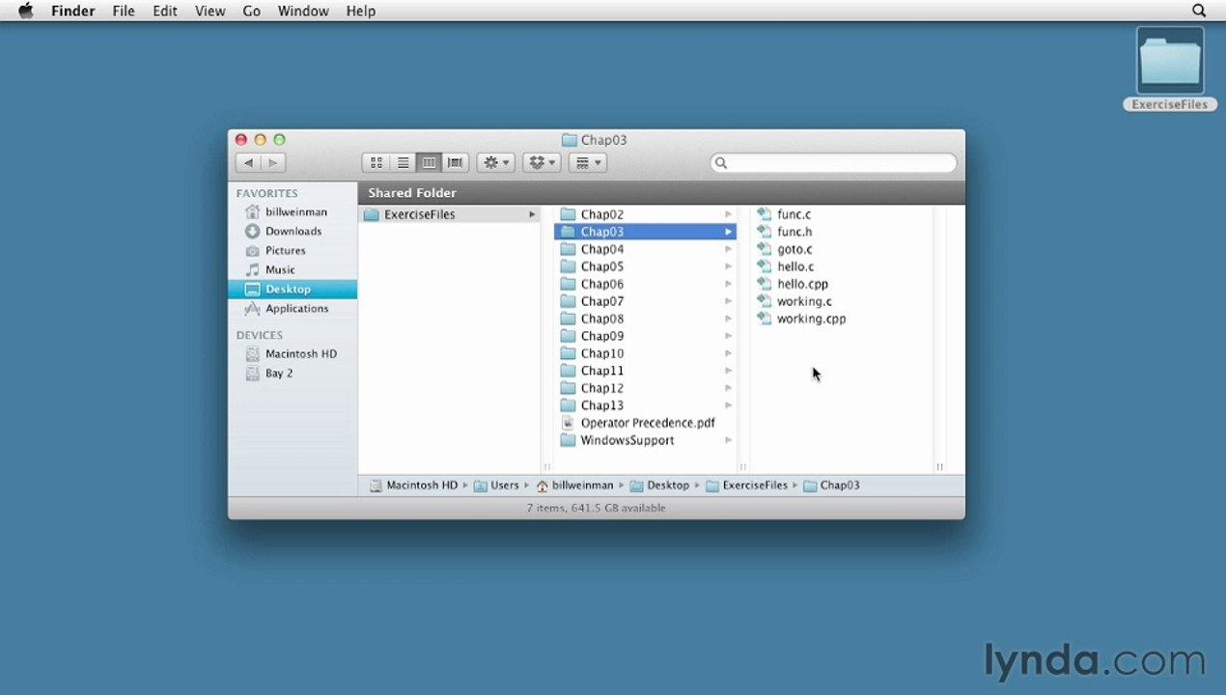
Task: Select Macintosh HD under Devices
Action: (293, 353)
